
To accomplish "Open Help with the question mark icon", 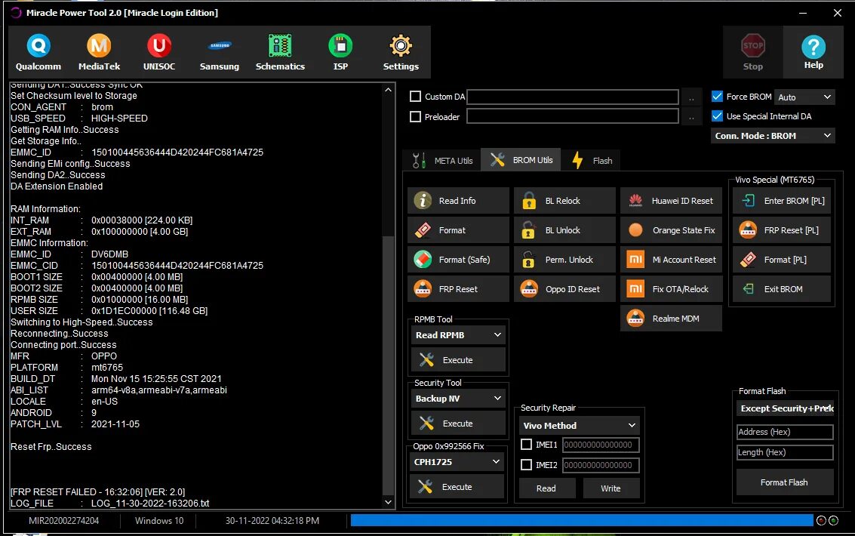I will pyautogui.click(x=813, y=52).
